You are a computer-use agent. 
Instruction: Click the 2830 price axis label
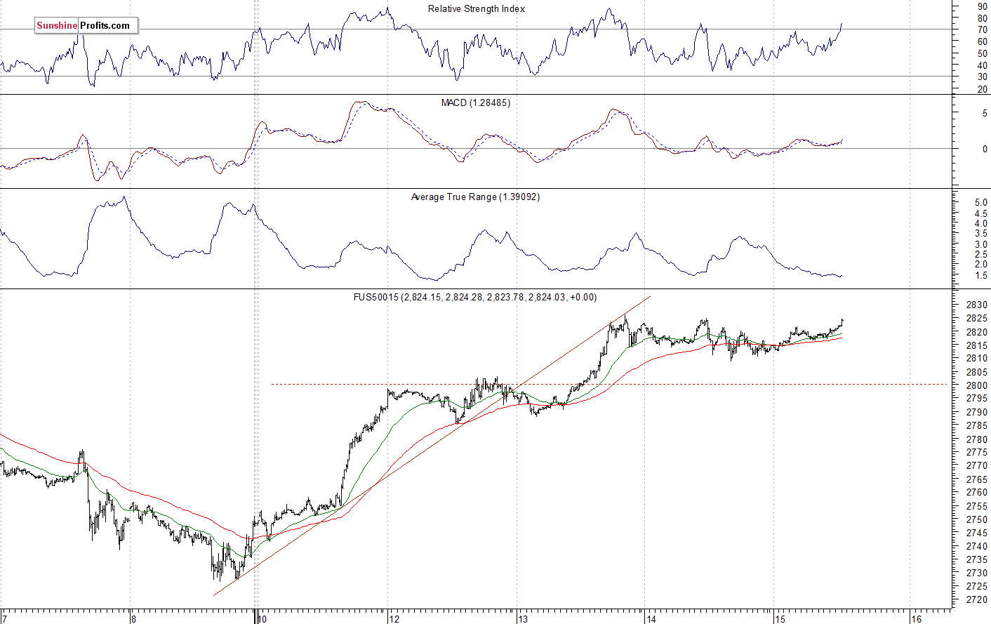pyautogui.click(x=976, y=305)
